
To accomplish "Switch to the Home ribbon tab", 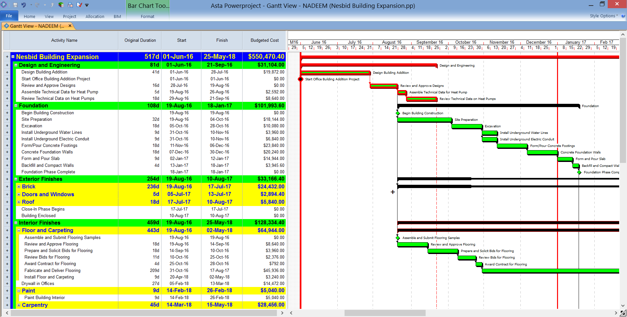I will (x=29, y=16).
